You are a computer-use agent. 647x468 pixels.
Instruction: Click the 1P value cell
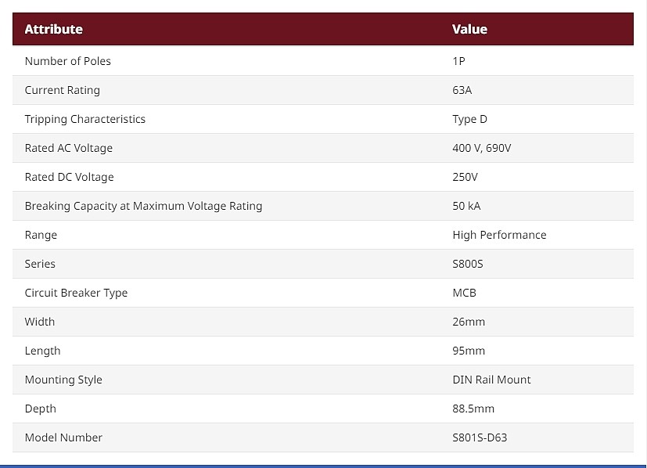click(458, 61)
